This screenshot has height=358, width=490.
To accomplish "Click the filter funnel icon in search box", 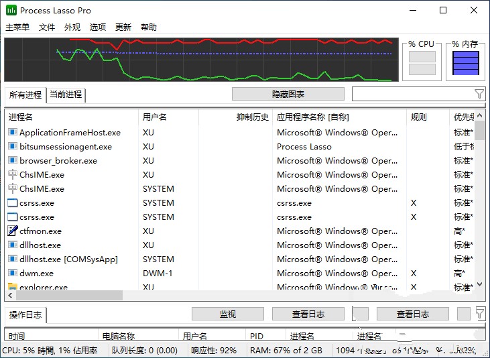I will click(x=479, y=94).
